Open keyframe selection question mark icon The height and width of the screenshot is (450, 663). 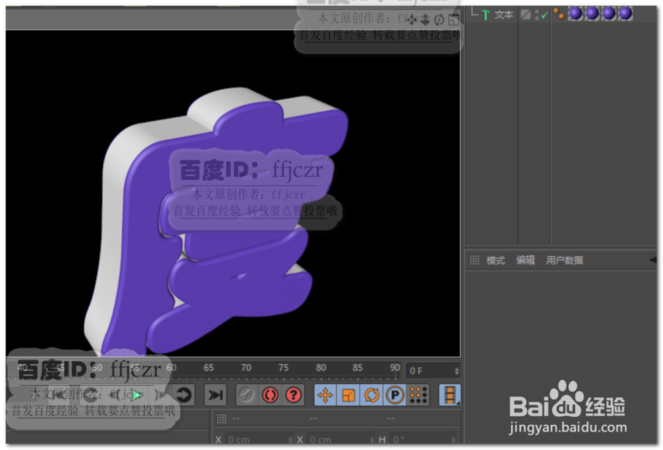pyautogui.click(x=294, y=395)
